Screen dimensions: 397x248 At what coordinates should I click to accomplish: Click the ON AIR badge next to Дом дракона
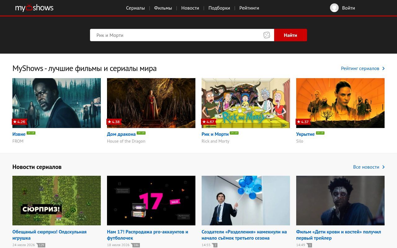pyautogui.click(x=141, y=133)
